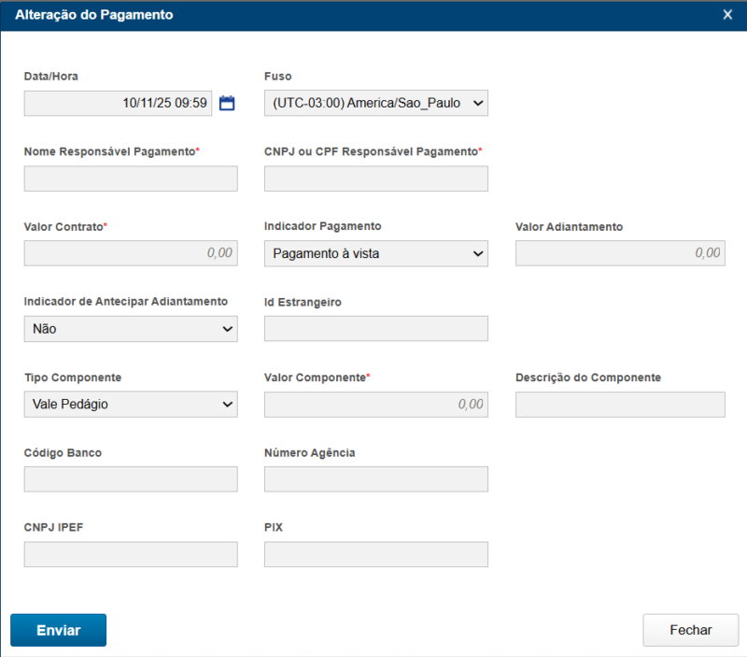Viewport: 747px width, 657px height.
Task: Select the CNPJ IPEF text field
Action: tap(131, 555)
